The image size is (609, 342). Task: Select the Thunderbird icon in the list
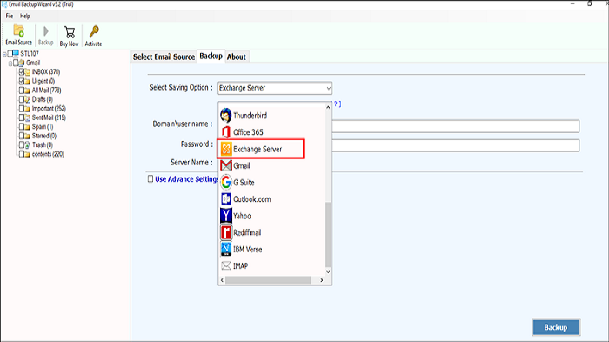click(225, 116)
